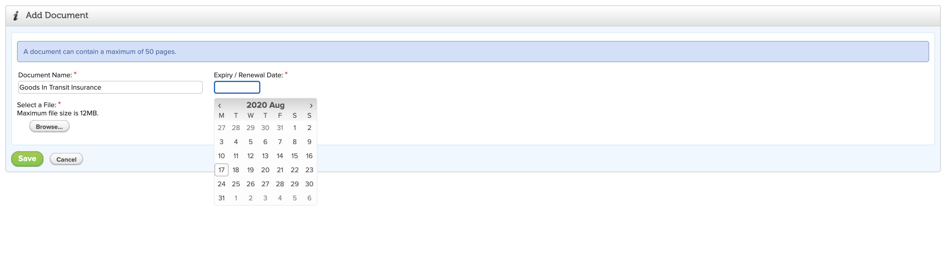Focus the Document Name field
Viewport: 945px width, 256px height.
(110, 87)
